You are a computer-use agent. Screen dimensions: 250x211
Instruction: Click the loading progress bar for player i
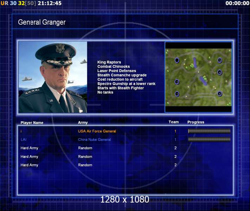209,131
